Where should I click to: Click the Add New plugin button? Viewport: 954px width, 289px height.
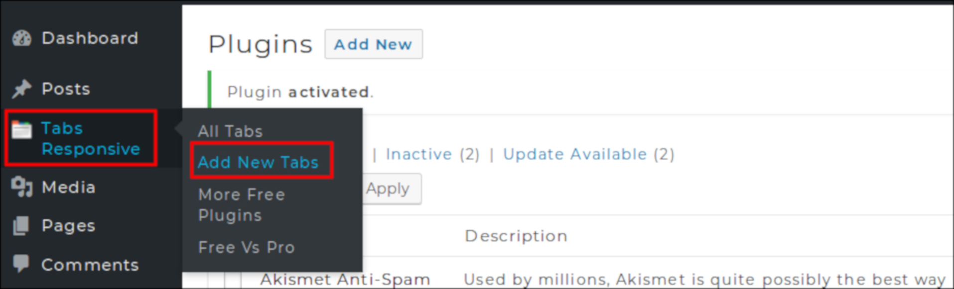pos(374,44)
